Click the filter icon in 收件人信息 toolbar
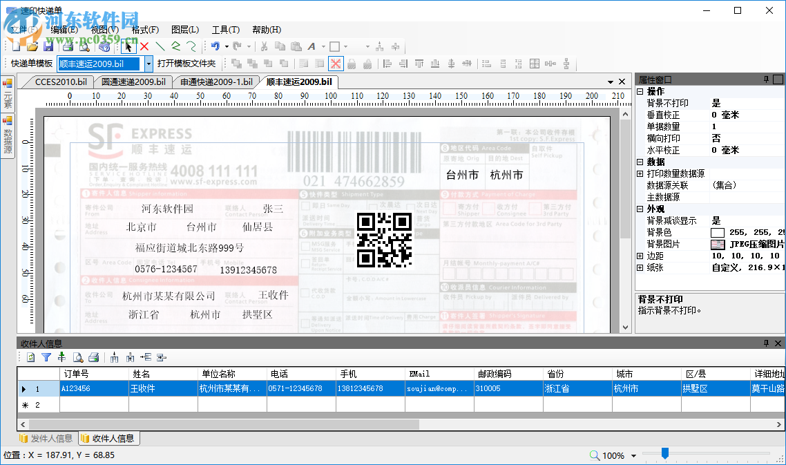The width and height of the screenshot is (786, 465). point(47,357)
